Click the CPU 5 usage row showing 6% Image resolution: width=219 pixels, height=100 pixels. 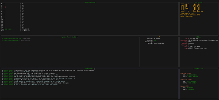(x=12, y=12)
